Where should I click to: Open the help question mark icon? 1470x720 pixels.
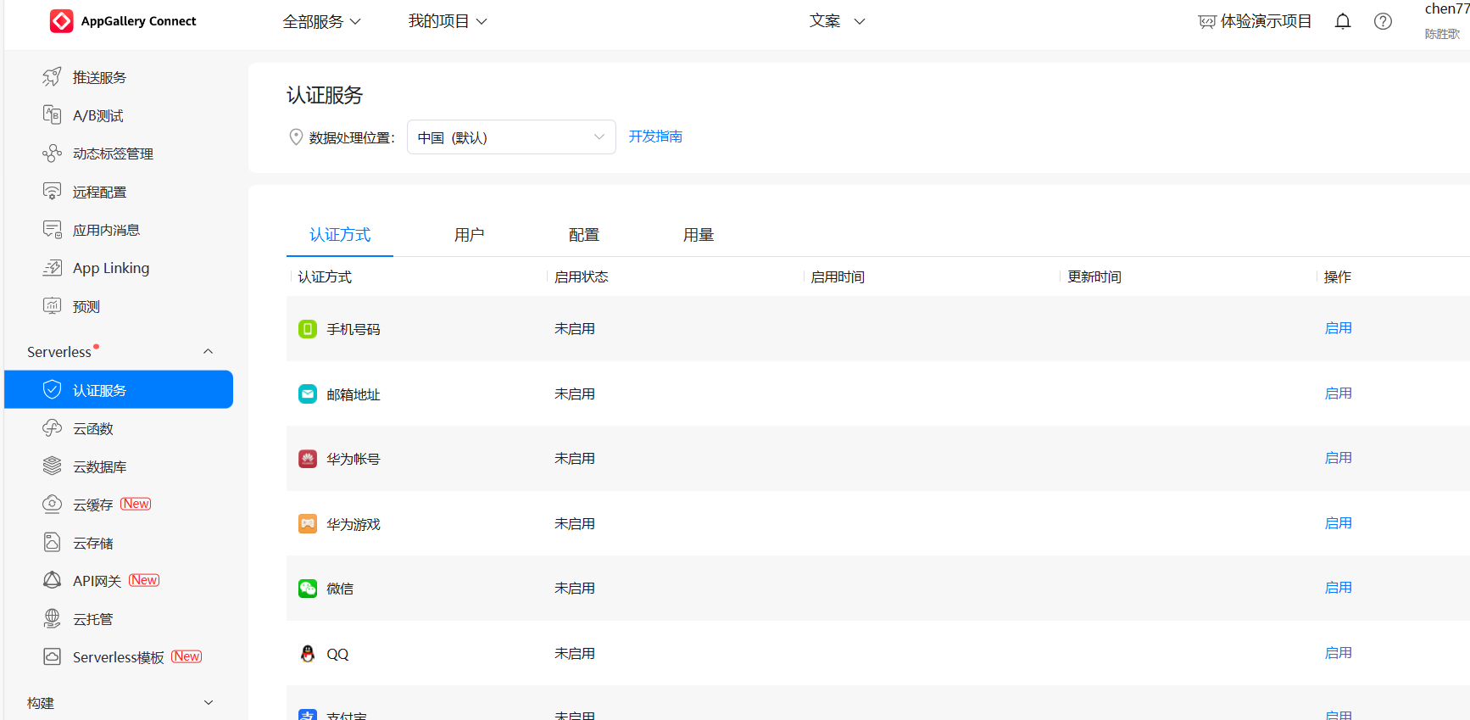click(1383, 21)
